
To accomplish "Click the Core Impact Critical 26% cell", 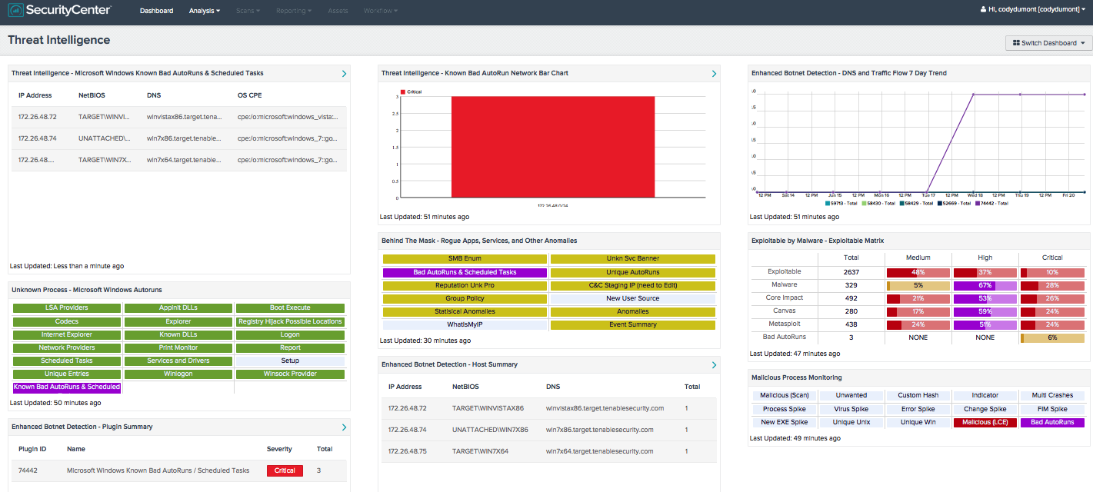I will pyautogui.click(x=1052, y=298).
